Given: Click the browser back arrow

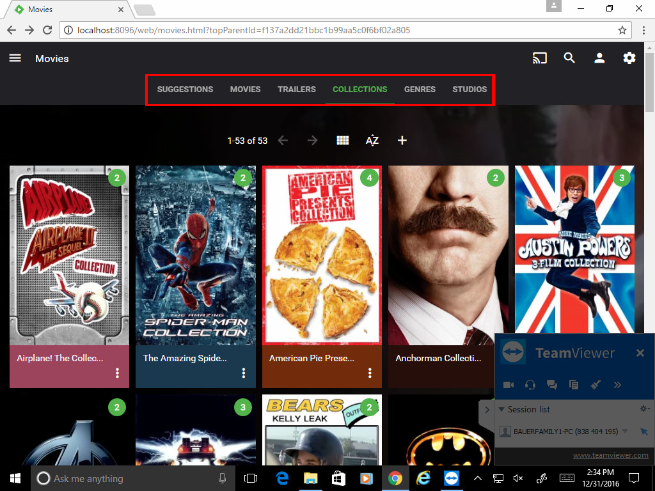Looking at the screenshot, I should click(x=12, y=30).
